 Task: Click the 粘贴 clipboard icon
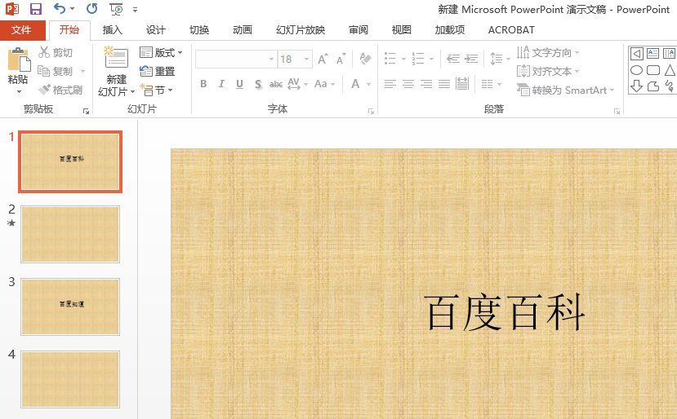pyautogui.click(x=19, y=59)
